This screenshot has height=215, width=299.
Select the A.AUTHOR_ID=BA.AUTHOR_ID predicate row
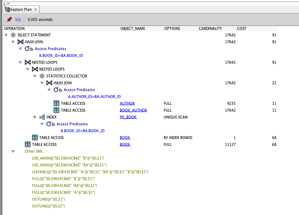[94, 97]
